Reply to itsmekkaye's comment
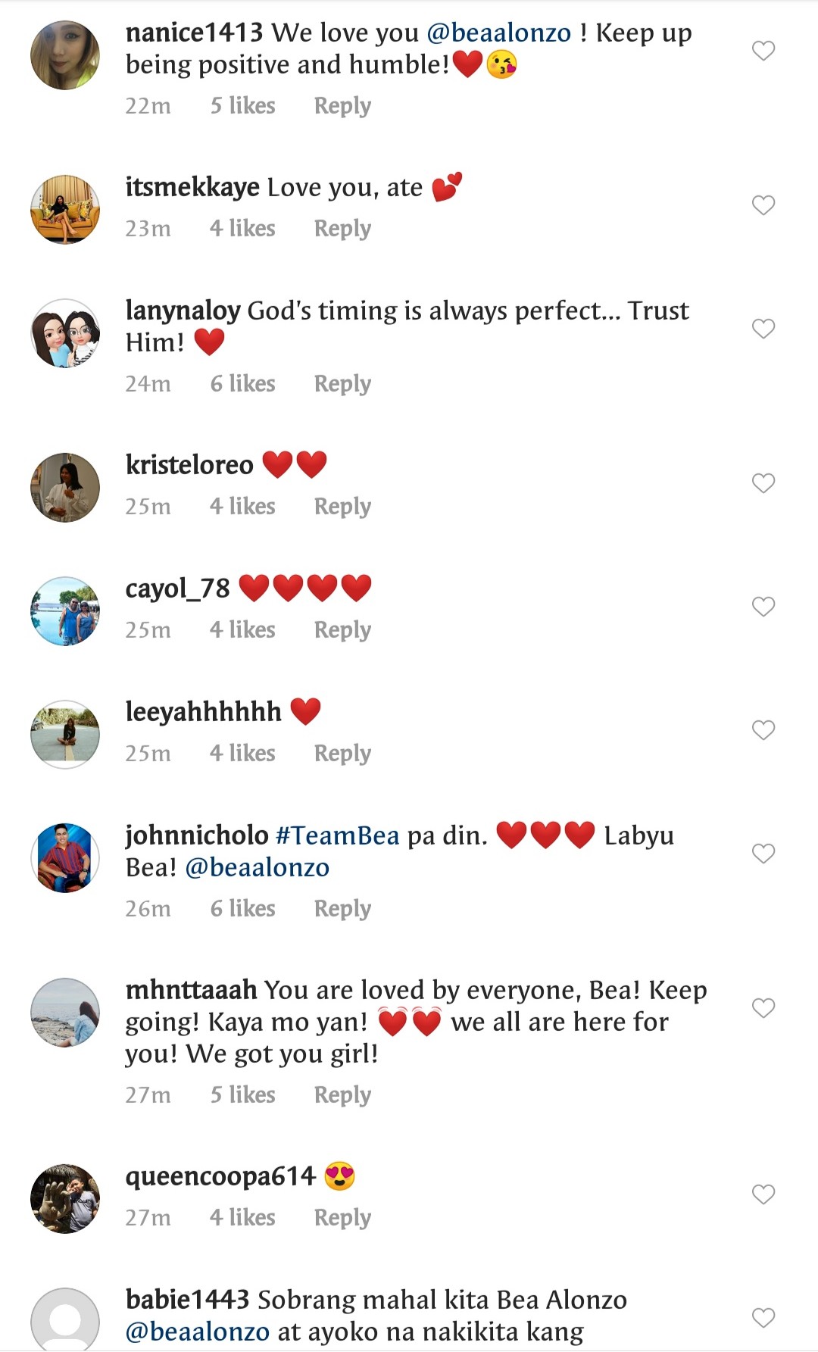 coord(342,227)
